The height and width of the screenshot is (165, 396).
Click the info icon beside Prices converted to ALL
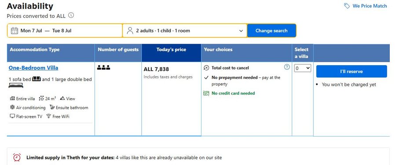pyautogui.click(x=71, y=15)
